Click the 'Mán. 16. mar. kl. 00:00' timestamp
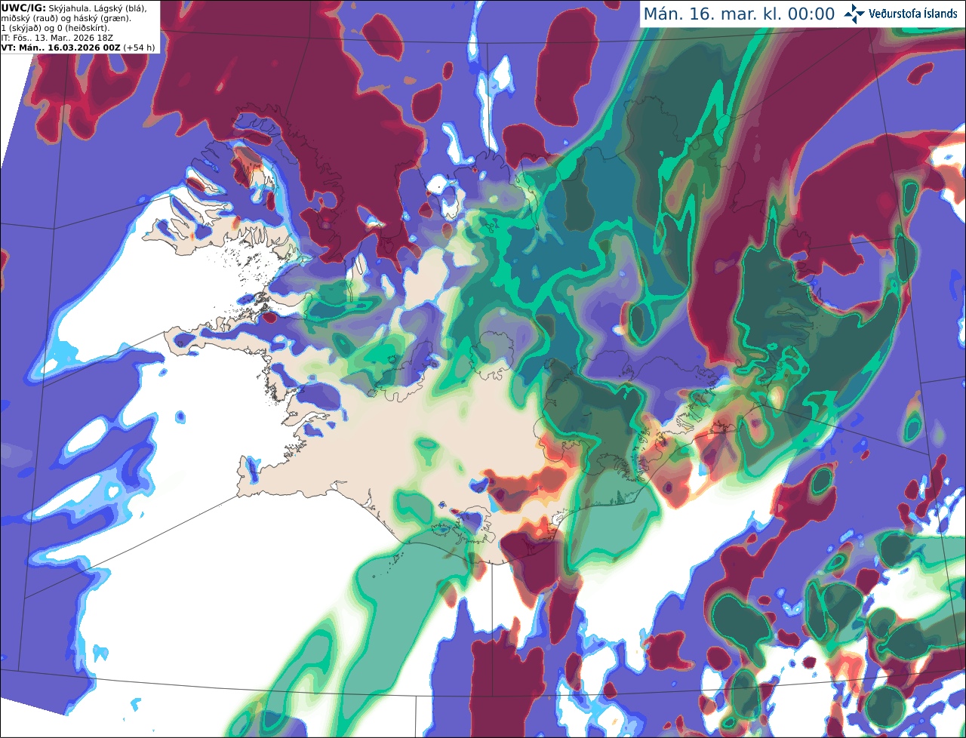 739,14
